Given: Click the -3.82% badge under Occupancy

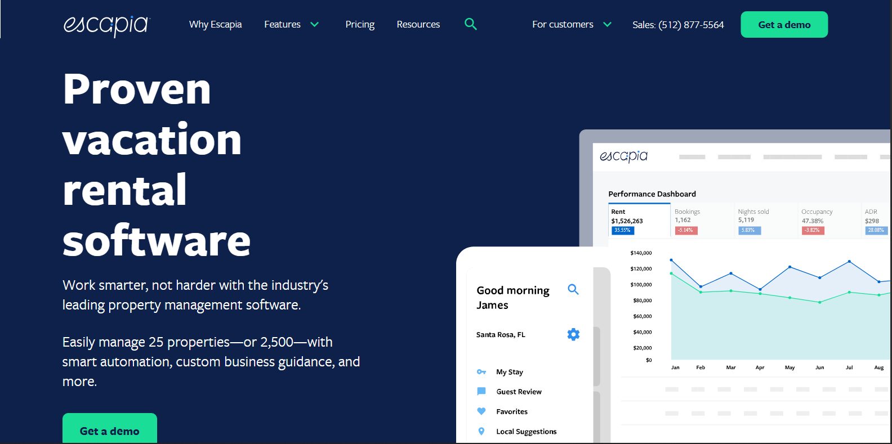Looking at the screenshot, I should coord(813,230).
